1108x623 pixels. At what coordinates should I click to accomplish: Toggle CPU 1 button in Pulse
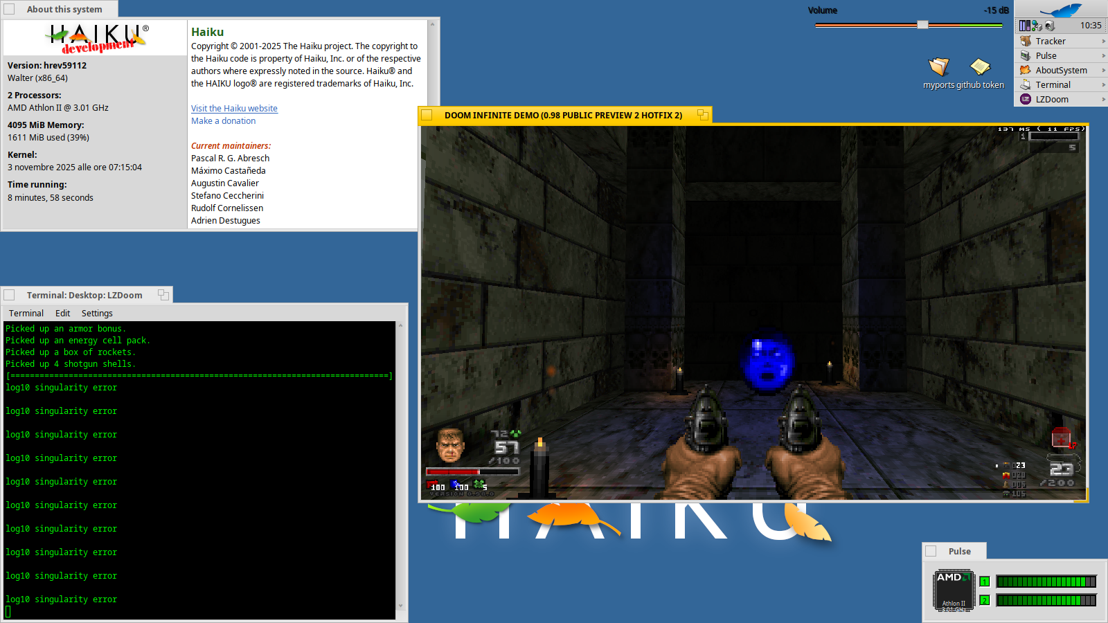(984, 581)
